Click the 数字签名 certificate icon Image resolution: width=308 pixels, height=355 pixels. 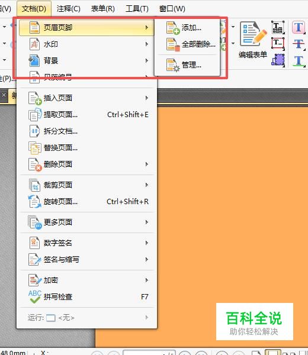34,243
